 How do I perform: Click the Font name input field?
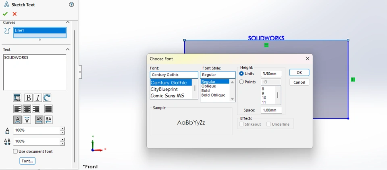(x=174, y=75)
